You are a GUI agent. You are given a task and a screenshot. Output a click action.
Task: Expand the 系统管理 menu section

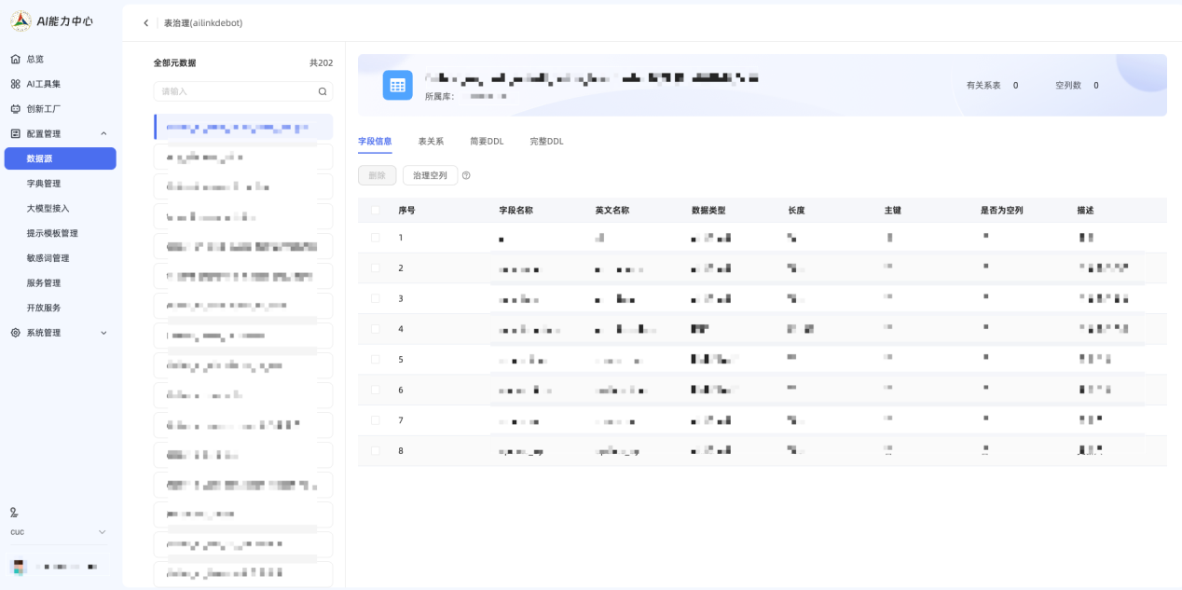pyautogui.click(x=103, y=333)
